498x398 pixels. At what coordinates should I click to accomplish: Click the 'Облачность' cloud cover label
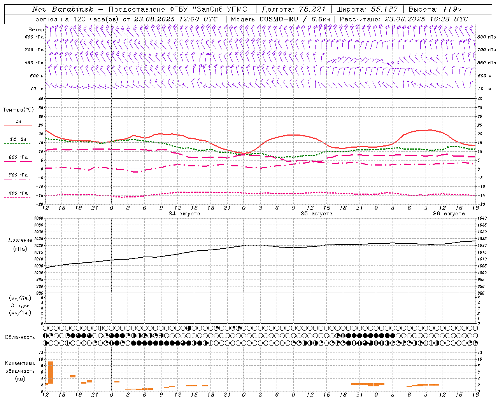(20, 337)
